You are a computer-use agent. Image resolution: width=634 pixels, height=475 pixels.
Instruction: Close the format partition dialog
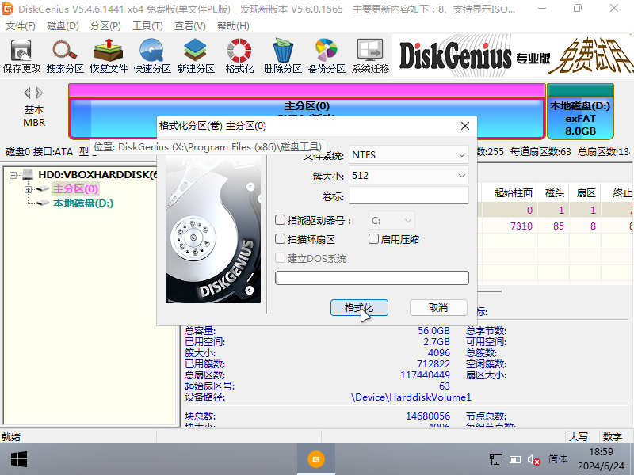(465, 126)
